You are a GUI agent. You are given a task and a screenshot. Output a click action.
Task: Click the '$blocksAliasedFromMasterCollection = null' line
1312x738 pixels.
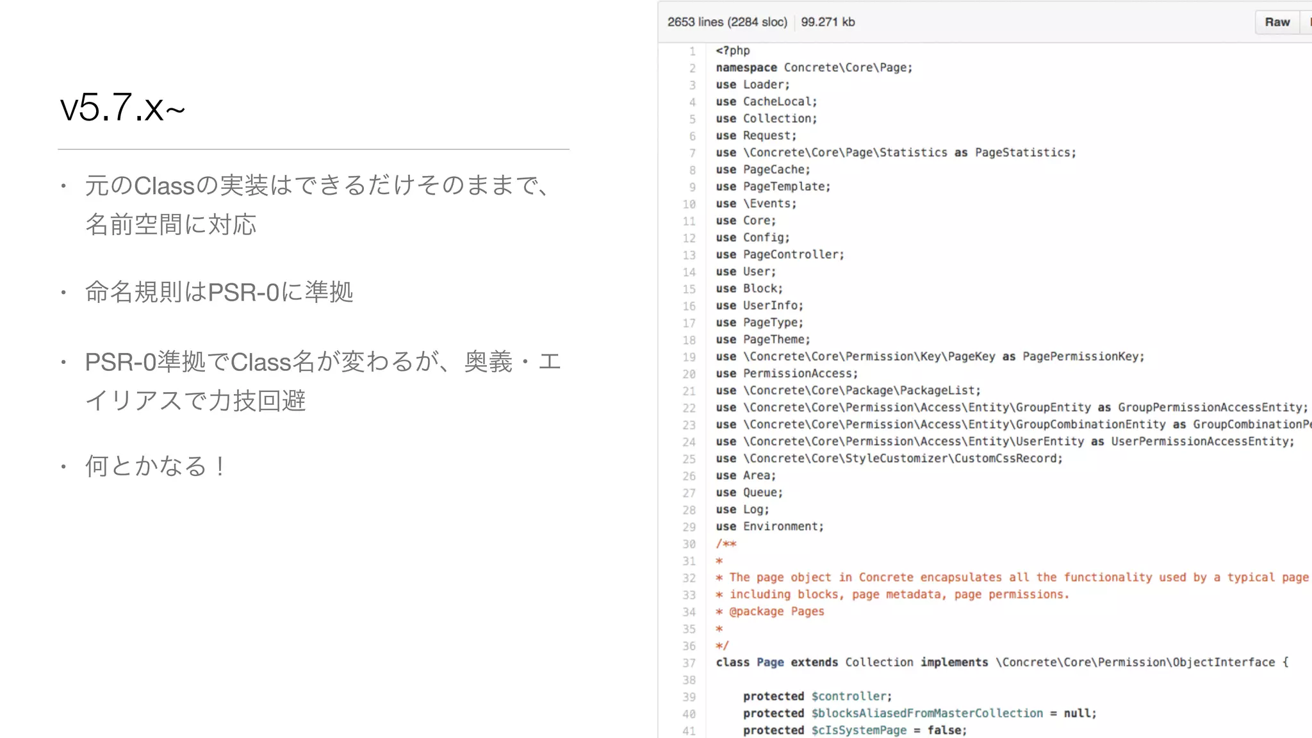pyautogui.click(x=920, y=713)
